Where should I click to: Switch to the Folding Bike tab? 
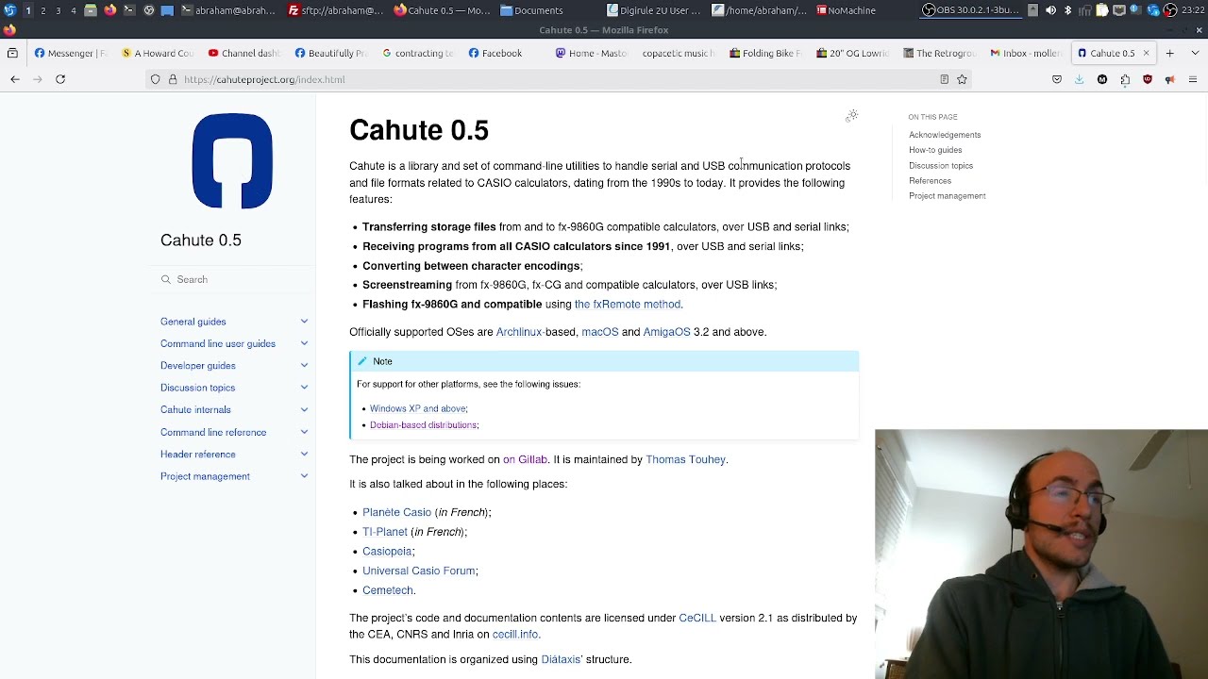pos(764,53)
